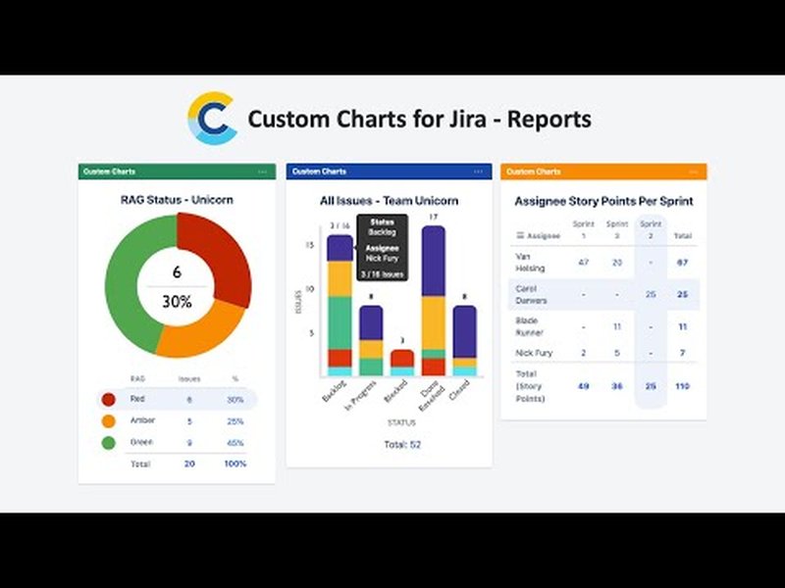The height and width of the screenshot is (588, 785).
Task: Click the purple segment of In Progress bar
Action: click(x=371, y=323)
